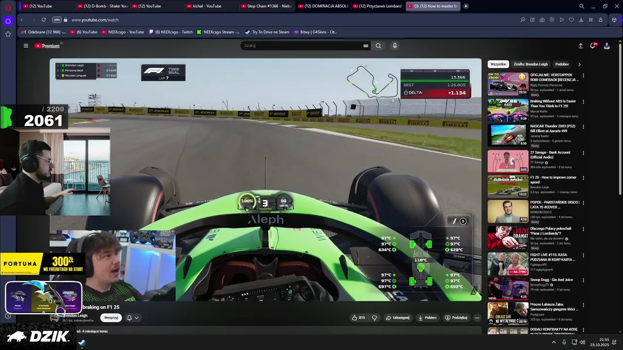Open options for FIGHT LIVE #115 video

(x=583, y=254)
